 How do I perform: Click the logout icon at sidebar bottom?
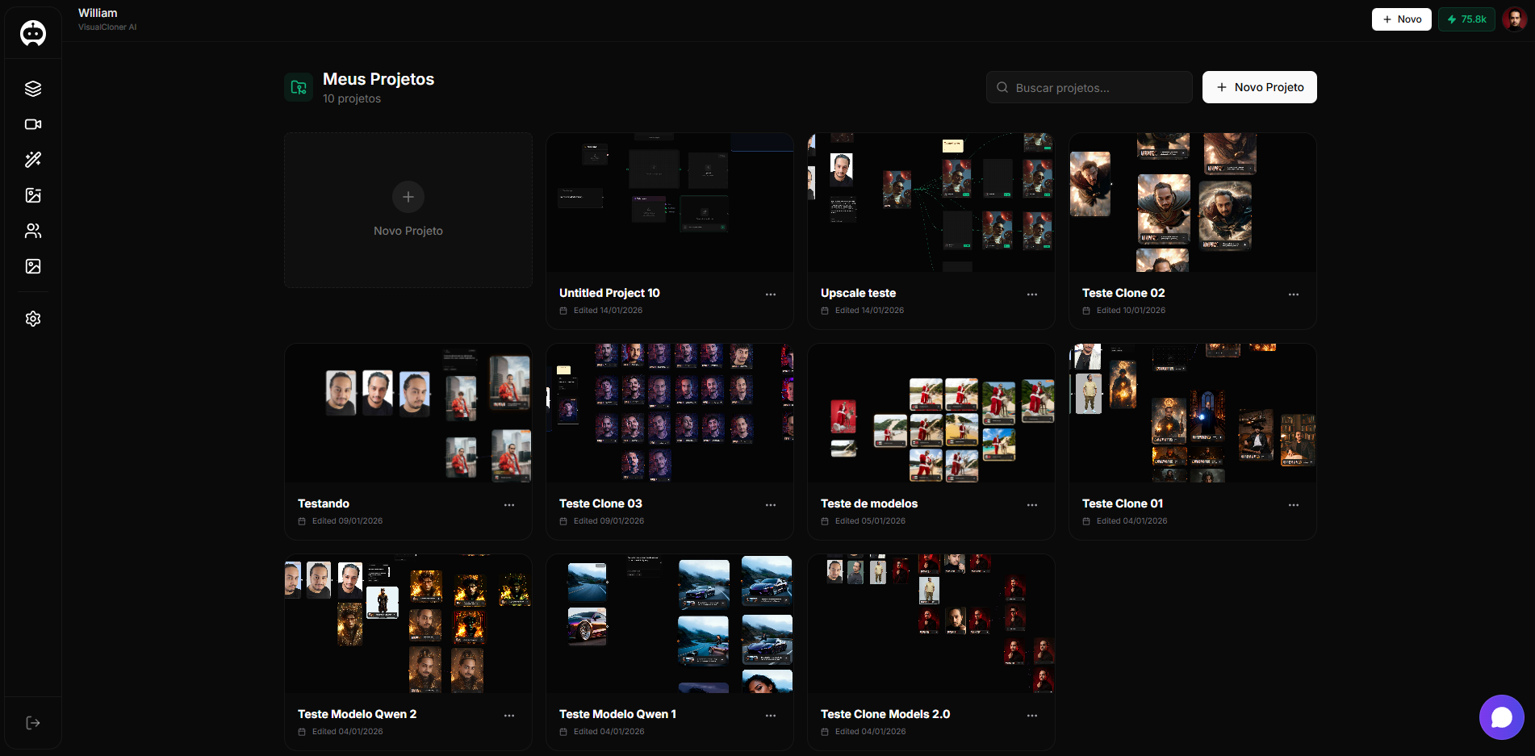pos(32,722)
